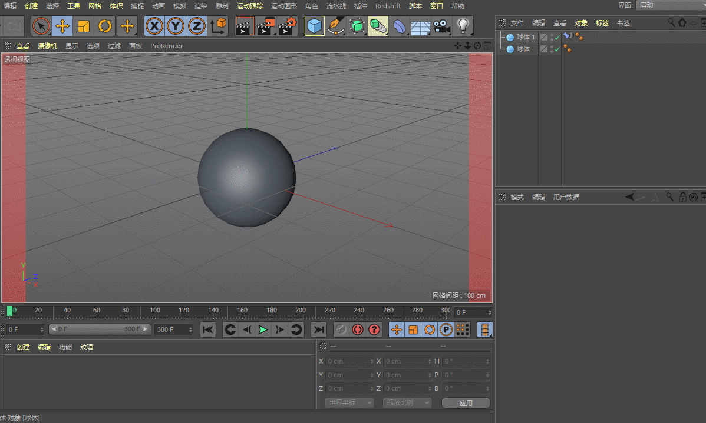Open the 缩放比例 dropdown
Screen dimensions: 706x423
[x=407, y=403]
